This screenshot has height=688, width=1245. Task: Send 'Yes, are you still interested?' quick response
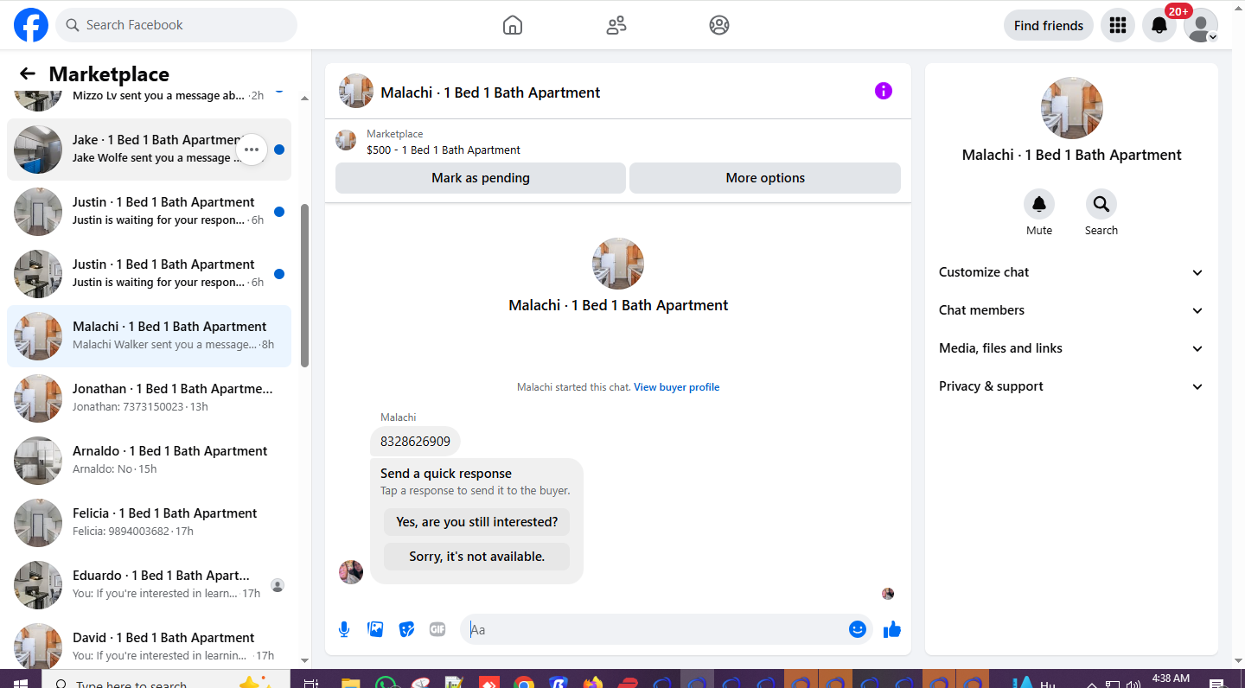coord(477,522)
